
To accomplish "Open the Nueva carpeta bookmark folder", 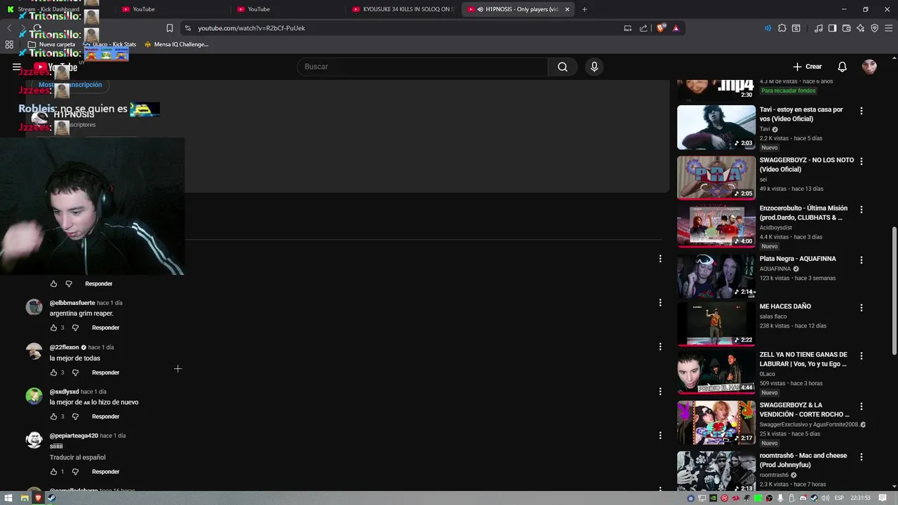I will [x=51, y=44].
